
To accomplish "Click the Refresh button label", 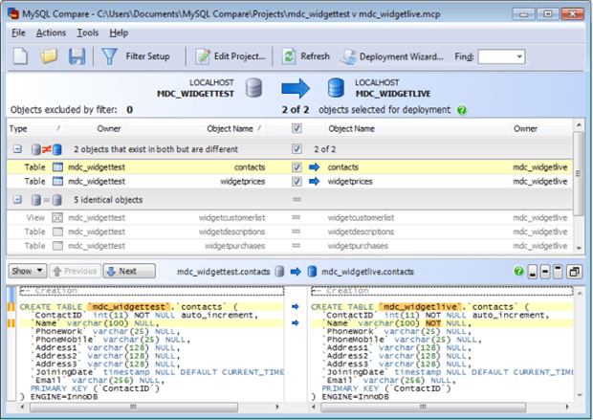I will coord(315,56).
